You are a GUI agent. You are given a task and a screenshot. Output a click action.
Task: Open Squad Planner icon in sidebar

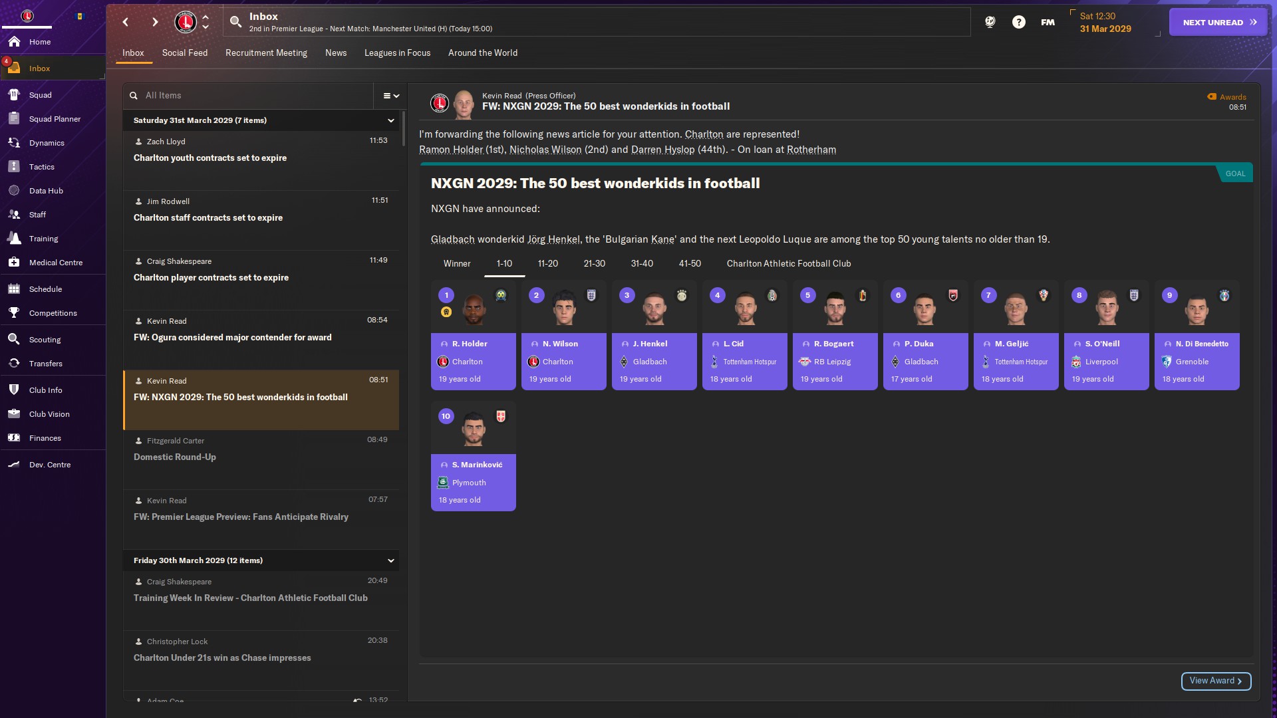pos(14,119)
